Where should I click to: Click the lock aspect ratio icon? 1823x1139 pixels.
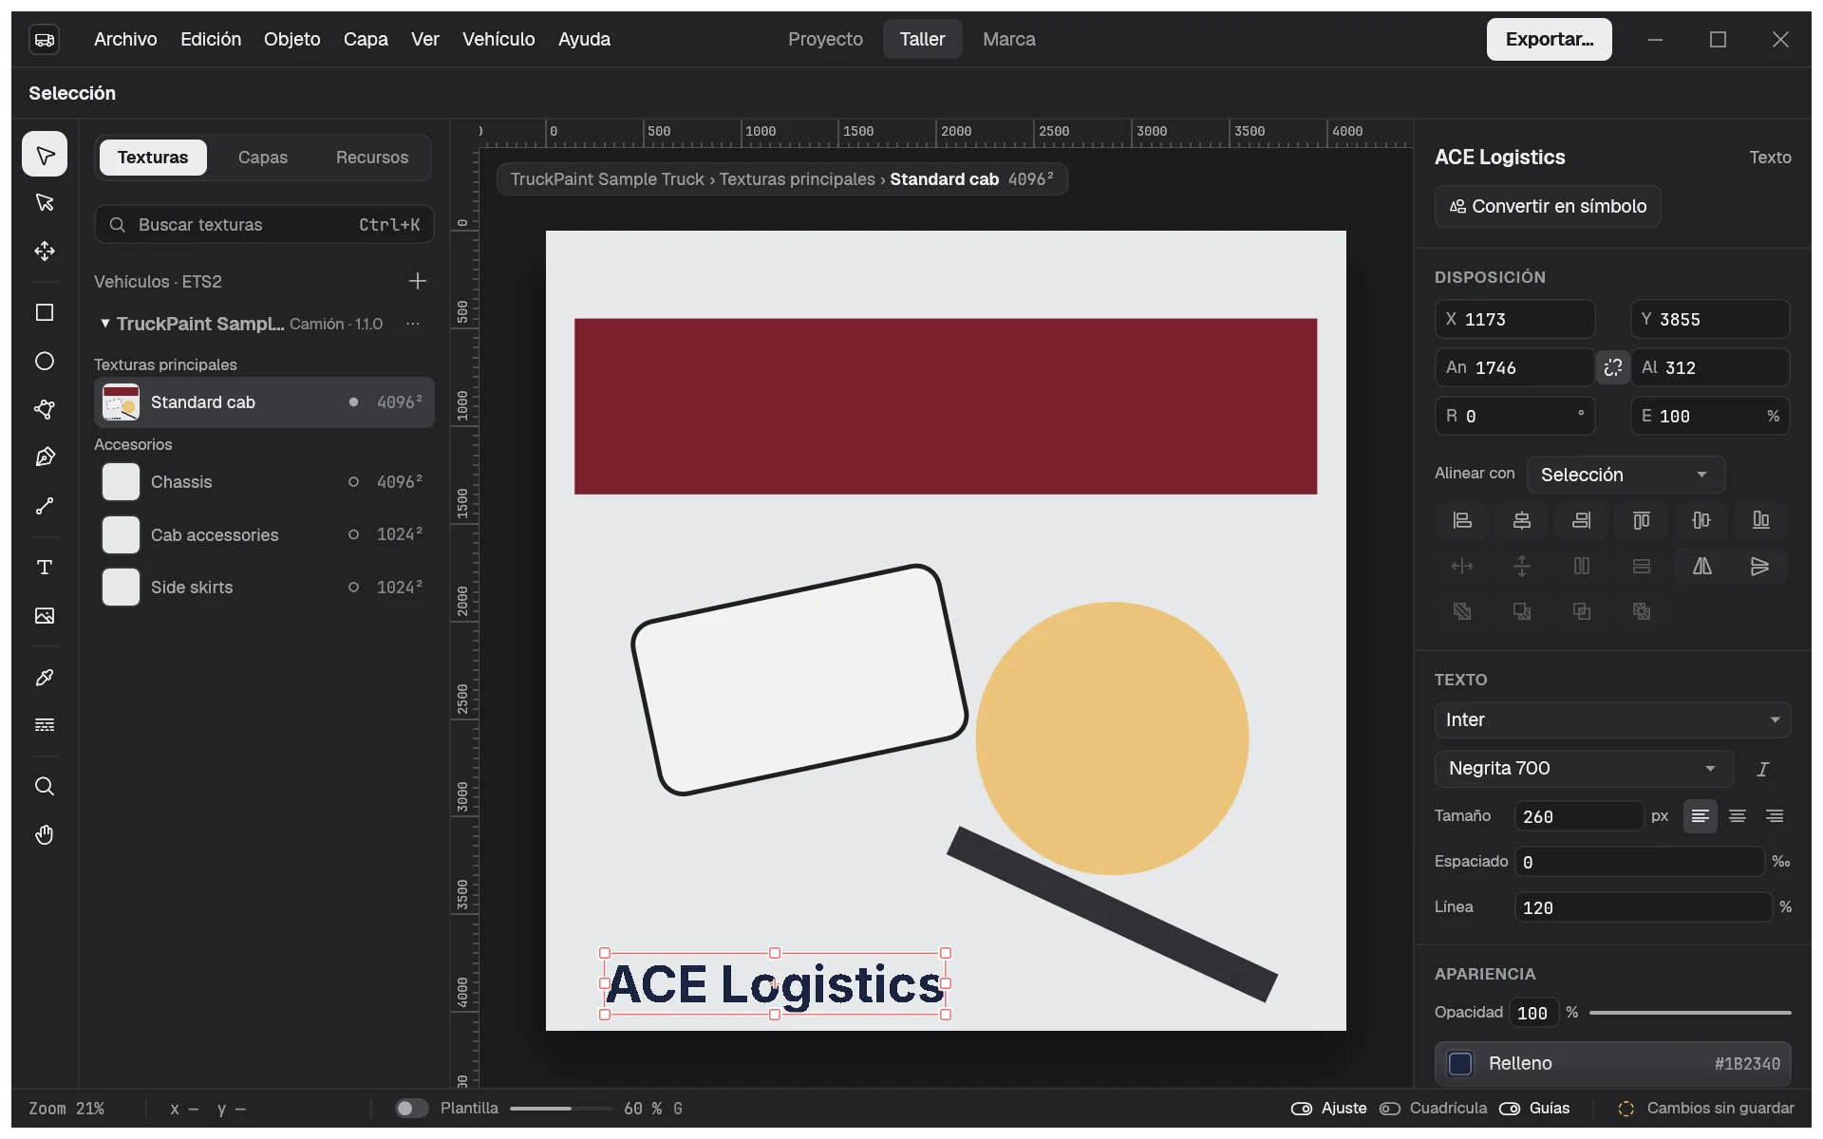pos(1612,367)
